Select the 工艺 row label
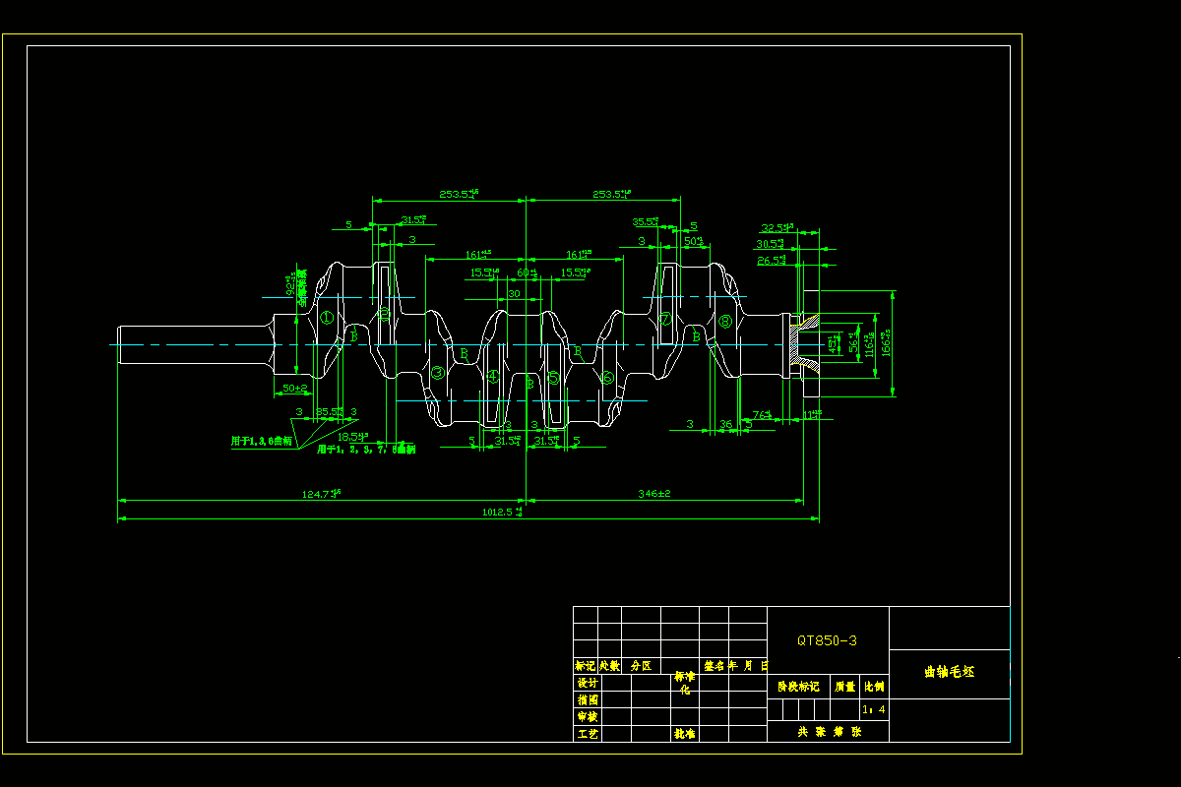 (587, 734)
